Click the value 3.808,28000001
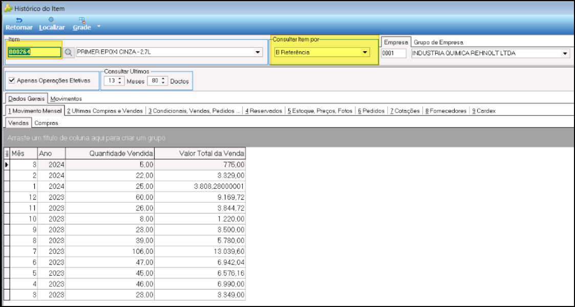The width and height of the screenshot is (575, 307). pos(220,187)
